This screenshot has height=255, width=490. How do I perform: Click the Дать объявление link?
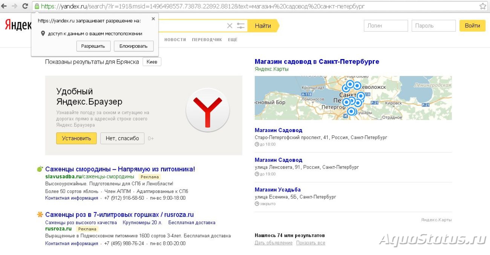(274, 243)
